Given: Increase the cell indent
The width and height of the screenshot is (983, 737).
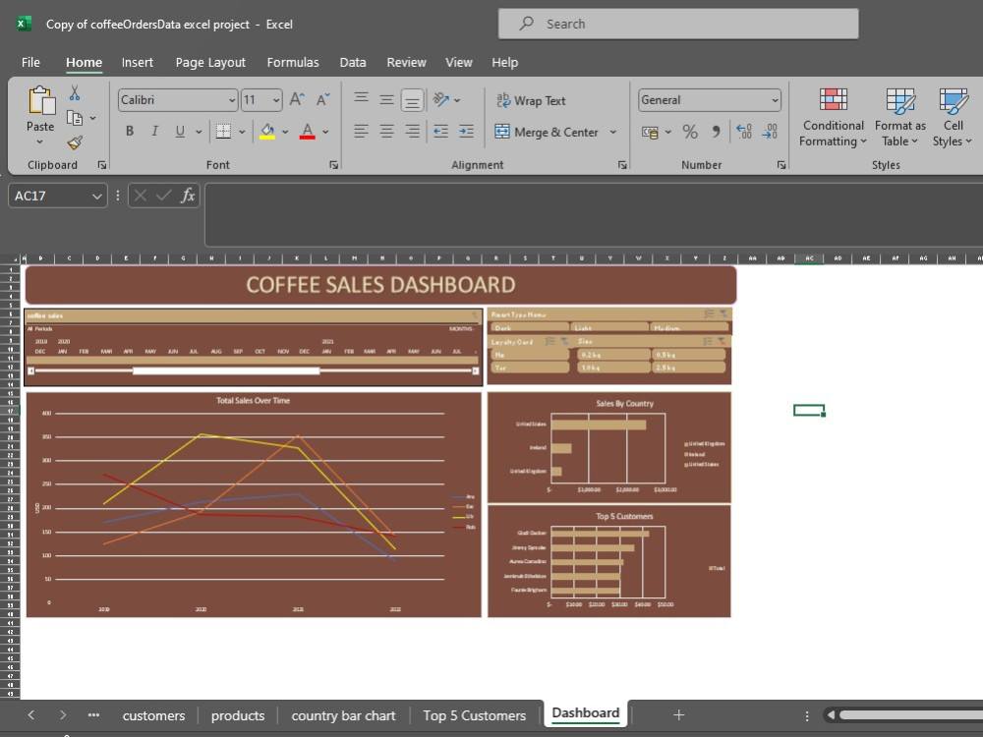Looking at the screenshot, I should click(x=466, y=132).
